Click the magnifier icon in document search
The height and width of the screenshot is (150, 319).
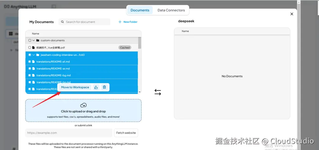coord(62,22)
